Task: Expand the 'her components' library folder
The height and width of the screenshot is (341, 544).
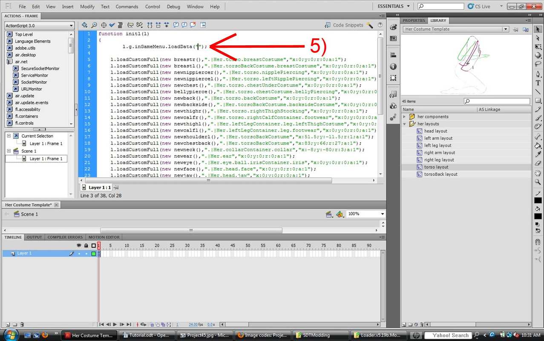Action: (405, 117)
